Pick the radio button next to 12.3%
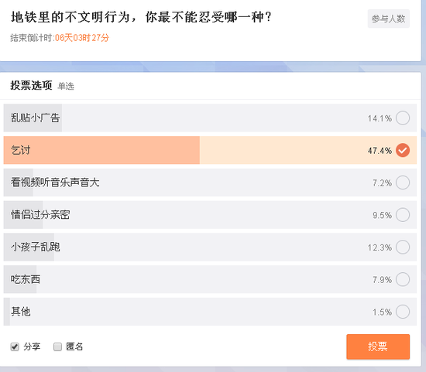 click(x=403, y=247)
